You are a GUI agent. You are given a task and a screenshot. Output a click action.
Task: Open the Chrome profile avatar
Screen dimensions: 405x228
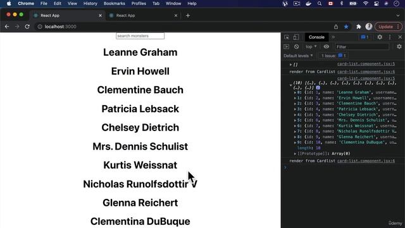[369, 27]
